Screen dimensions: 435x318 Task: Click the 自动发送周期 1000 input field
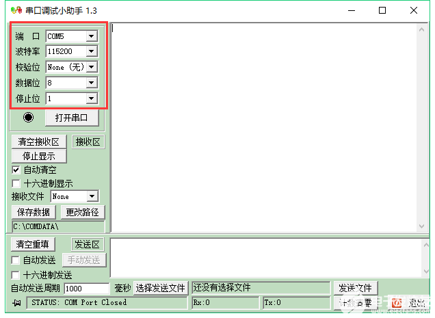click(87, 289)
